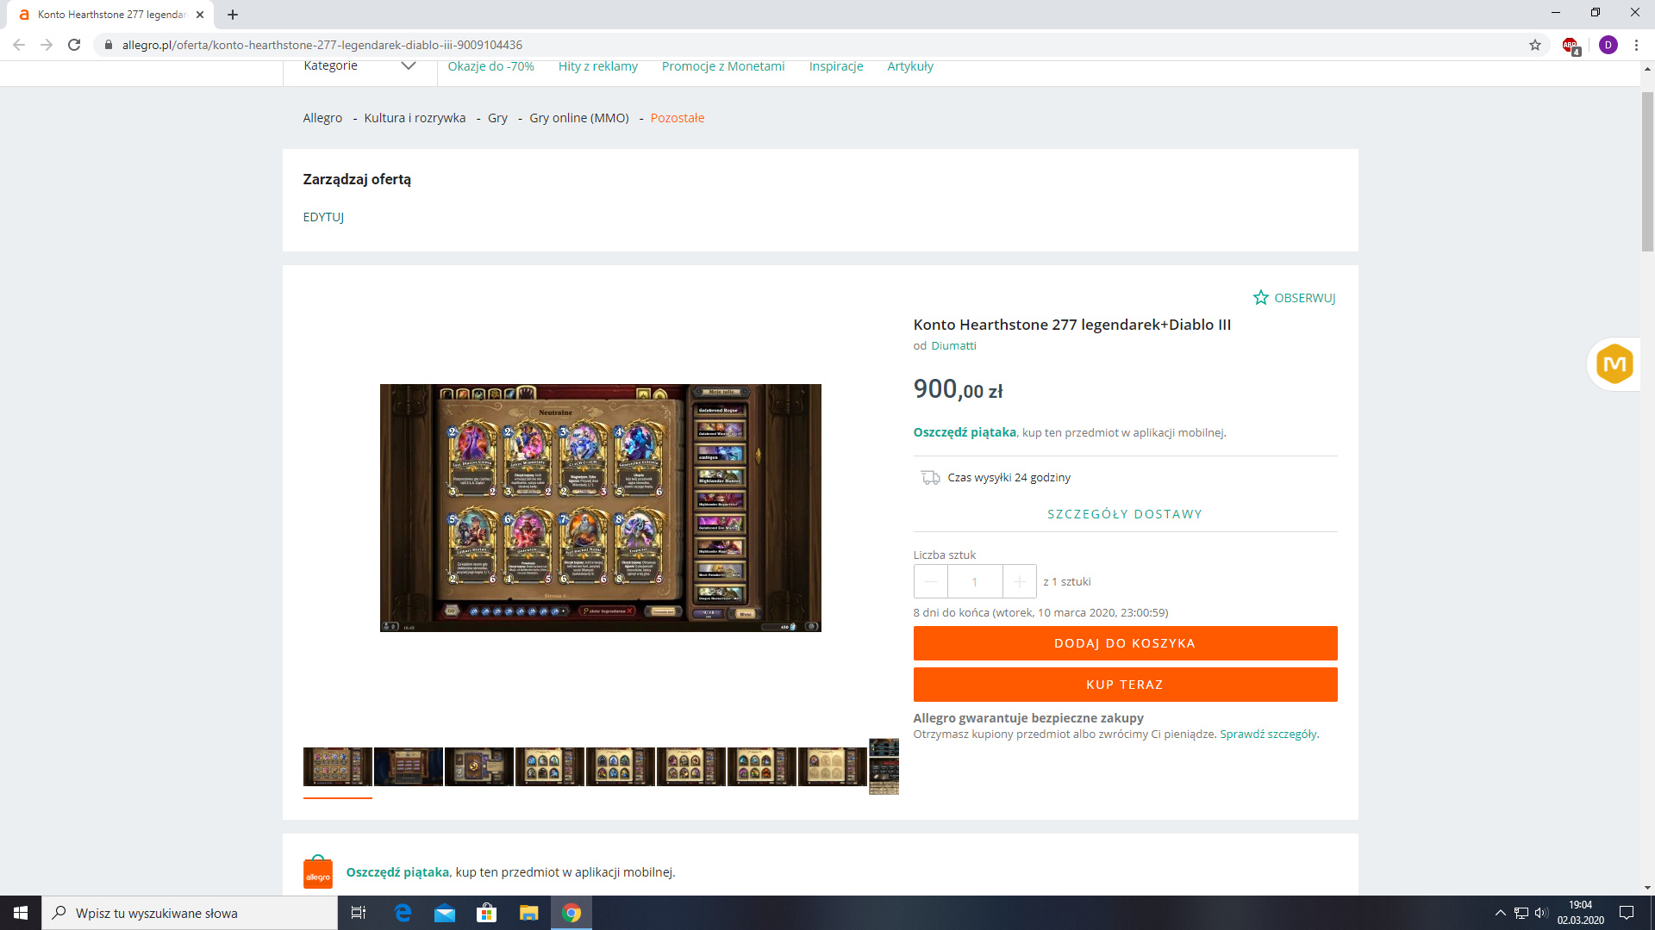Image resolution: width=1655 pixels, height=930 pixels.
Task: Go to Kultura i rozrywka breadcrumb
Action: point(415,118)
